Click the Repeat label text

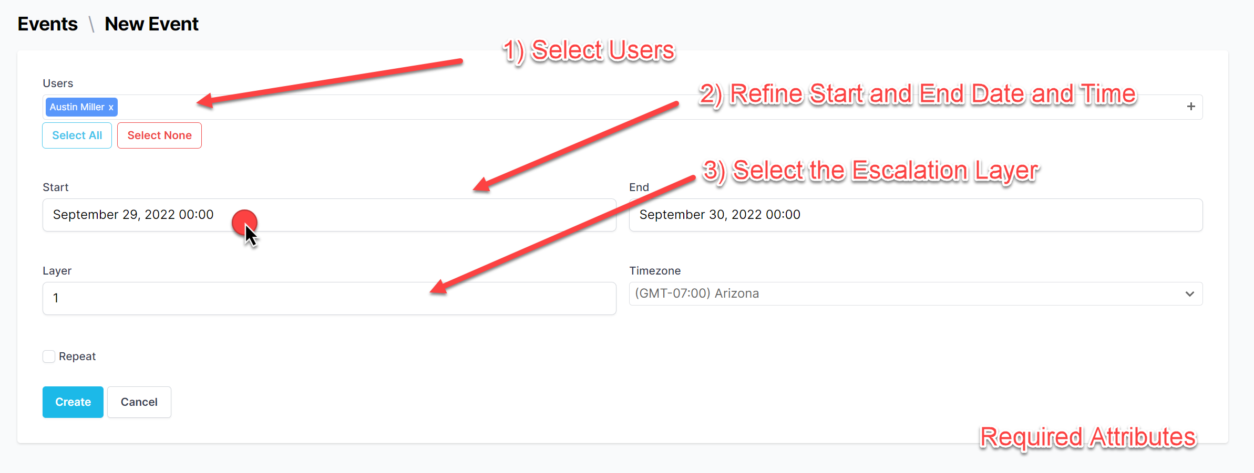pyautogui.click(x=77, y=356)
